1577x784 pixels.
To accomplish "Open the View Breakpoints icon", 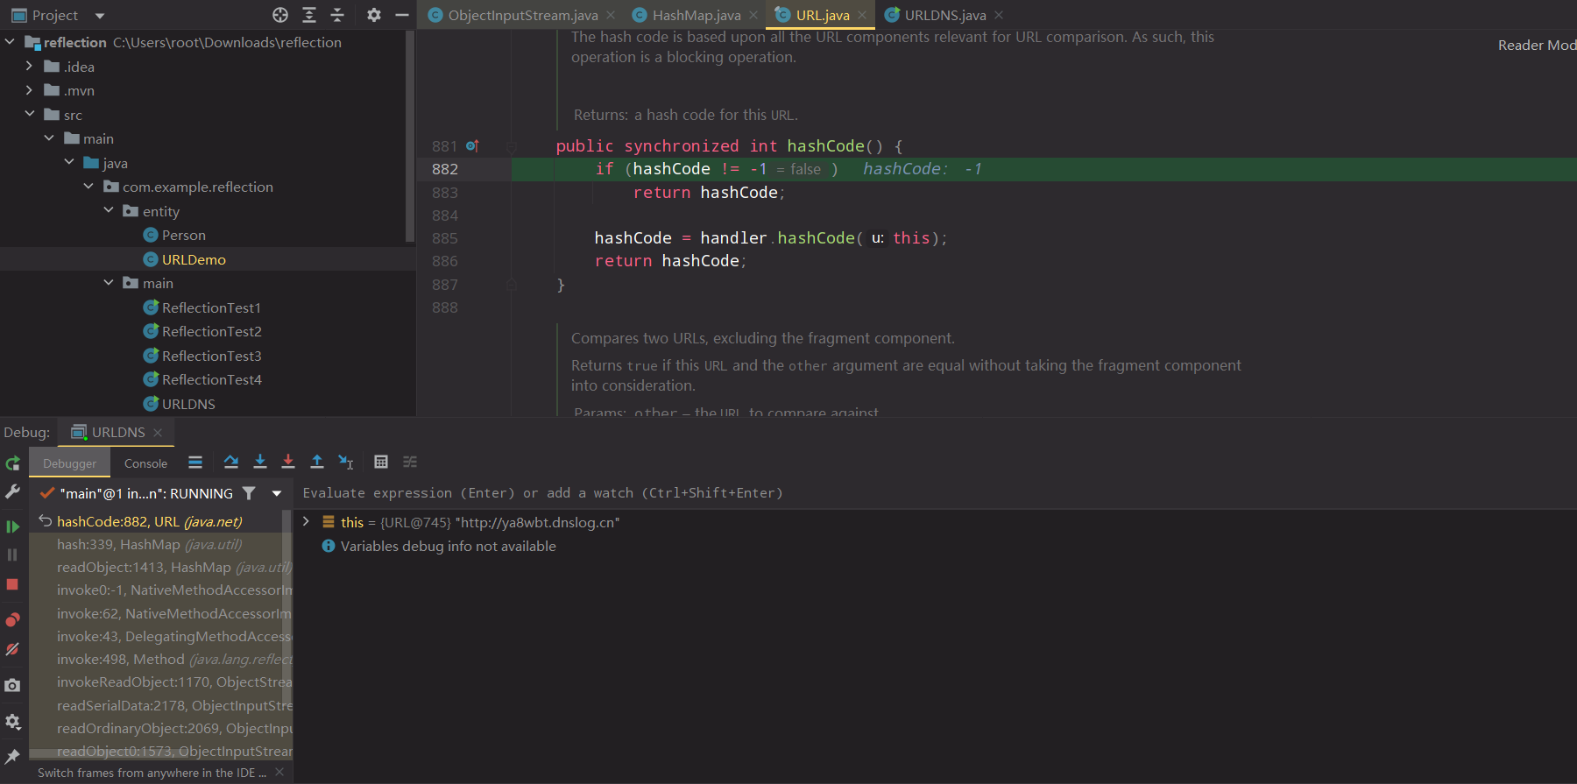I will tap(12, 620).
